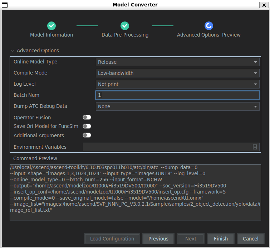
Task: Go to the Data Pre-Processing step label
Action: pos(125,35)
